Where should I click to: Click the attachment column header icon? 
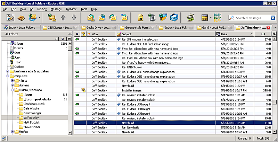click(x=83, y=34)
